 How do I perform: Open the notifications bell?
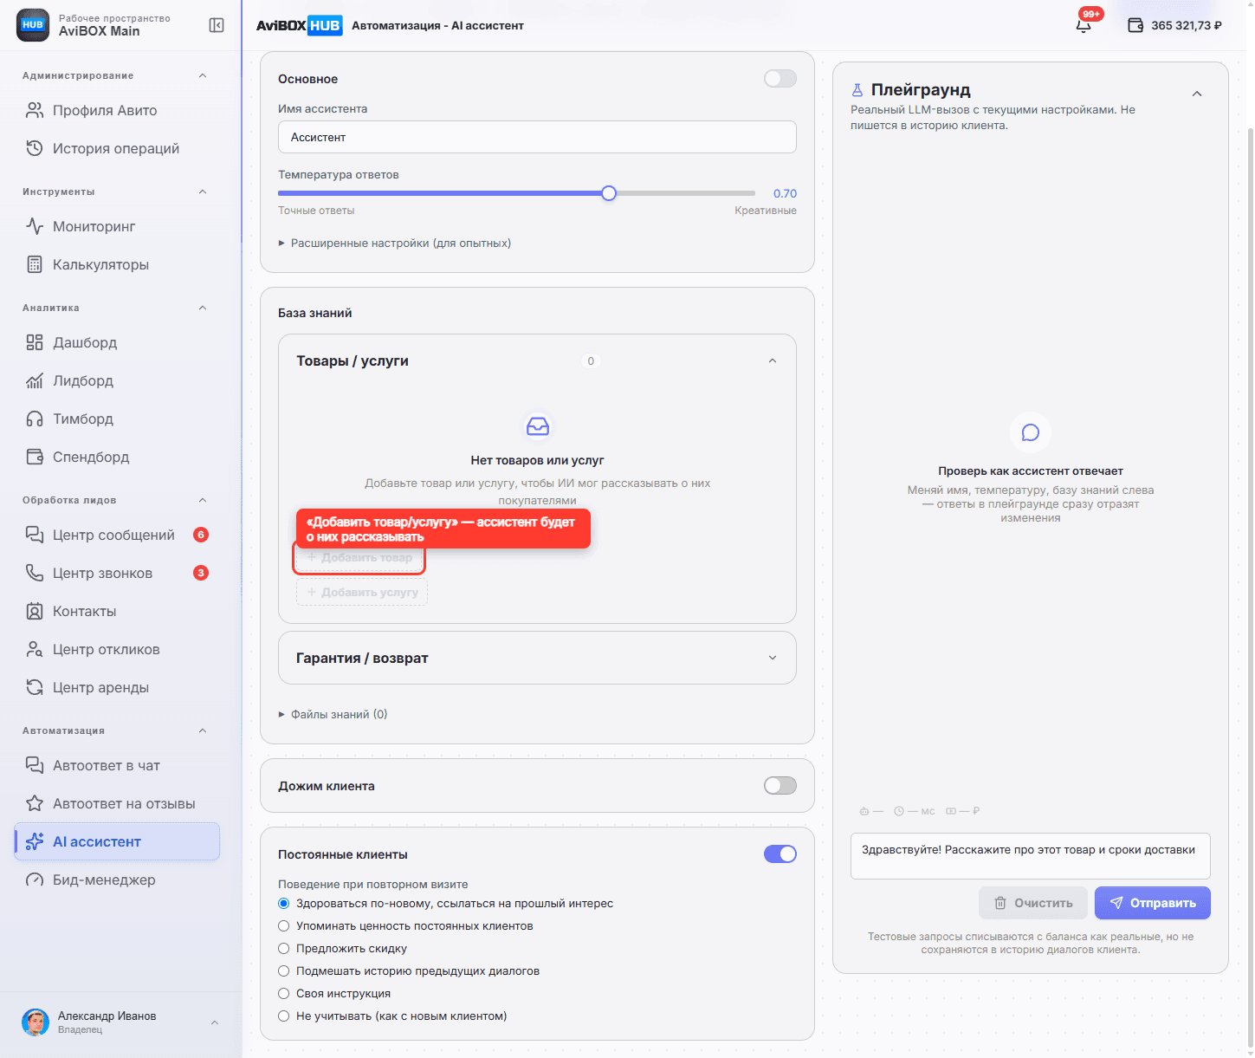coord(1084,25)
